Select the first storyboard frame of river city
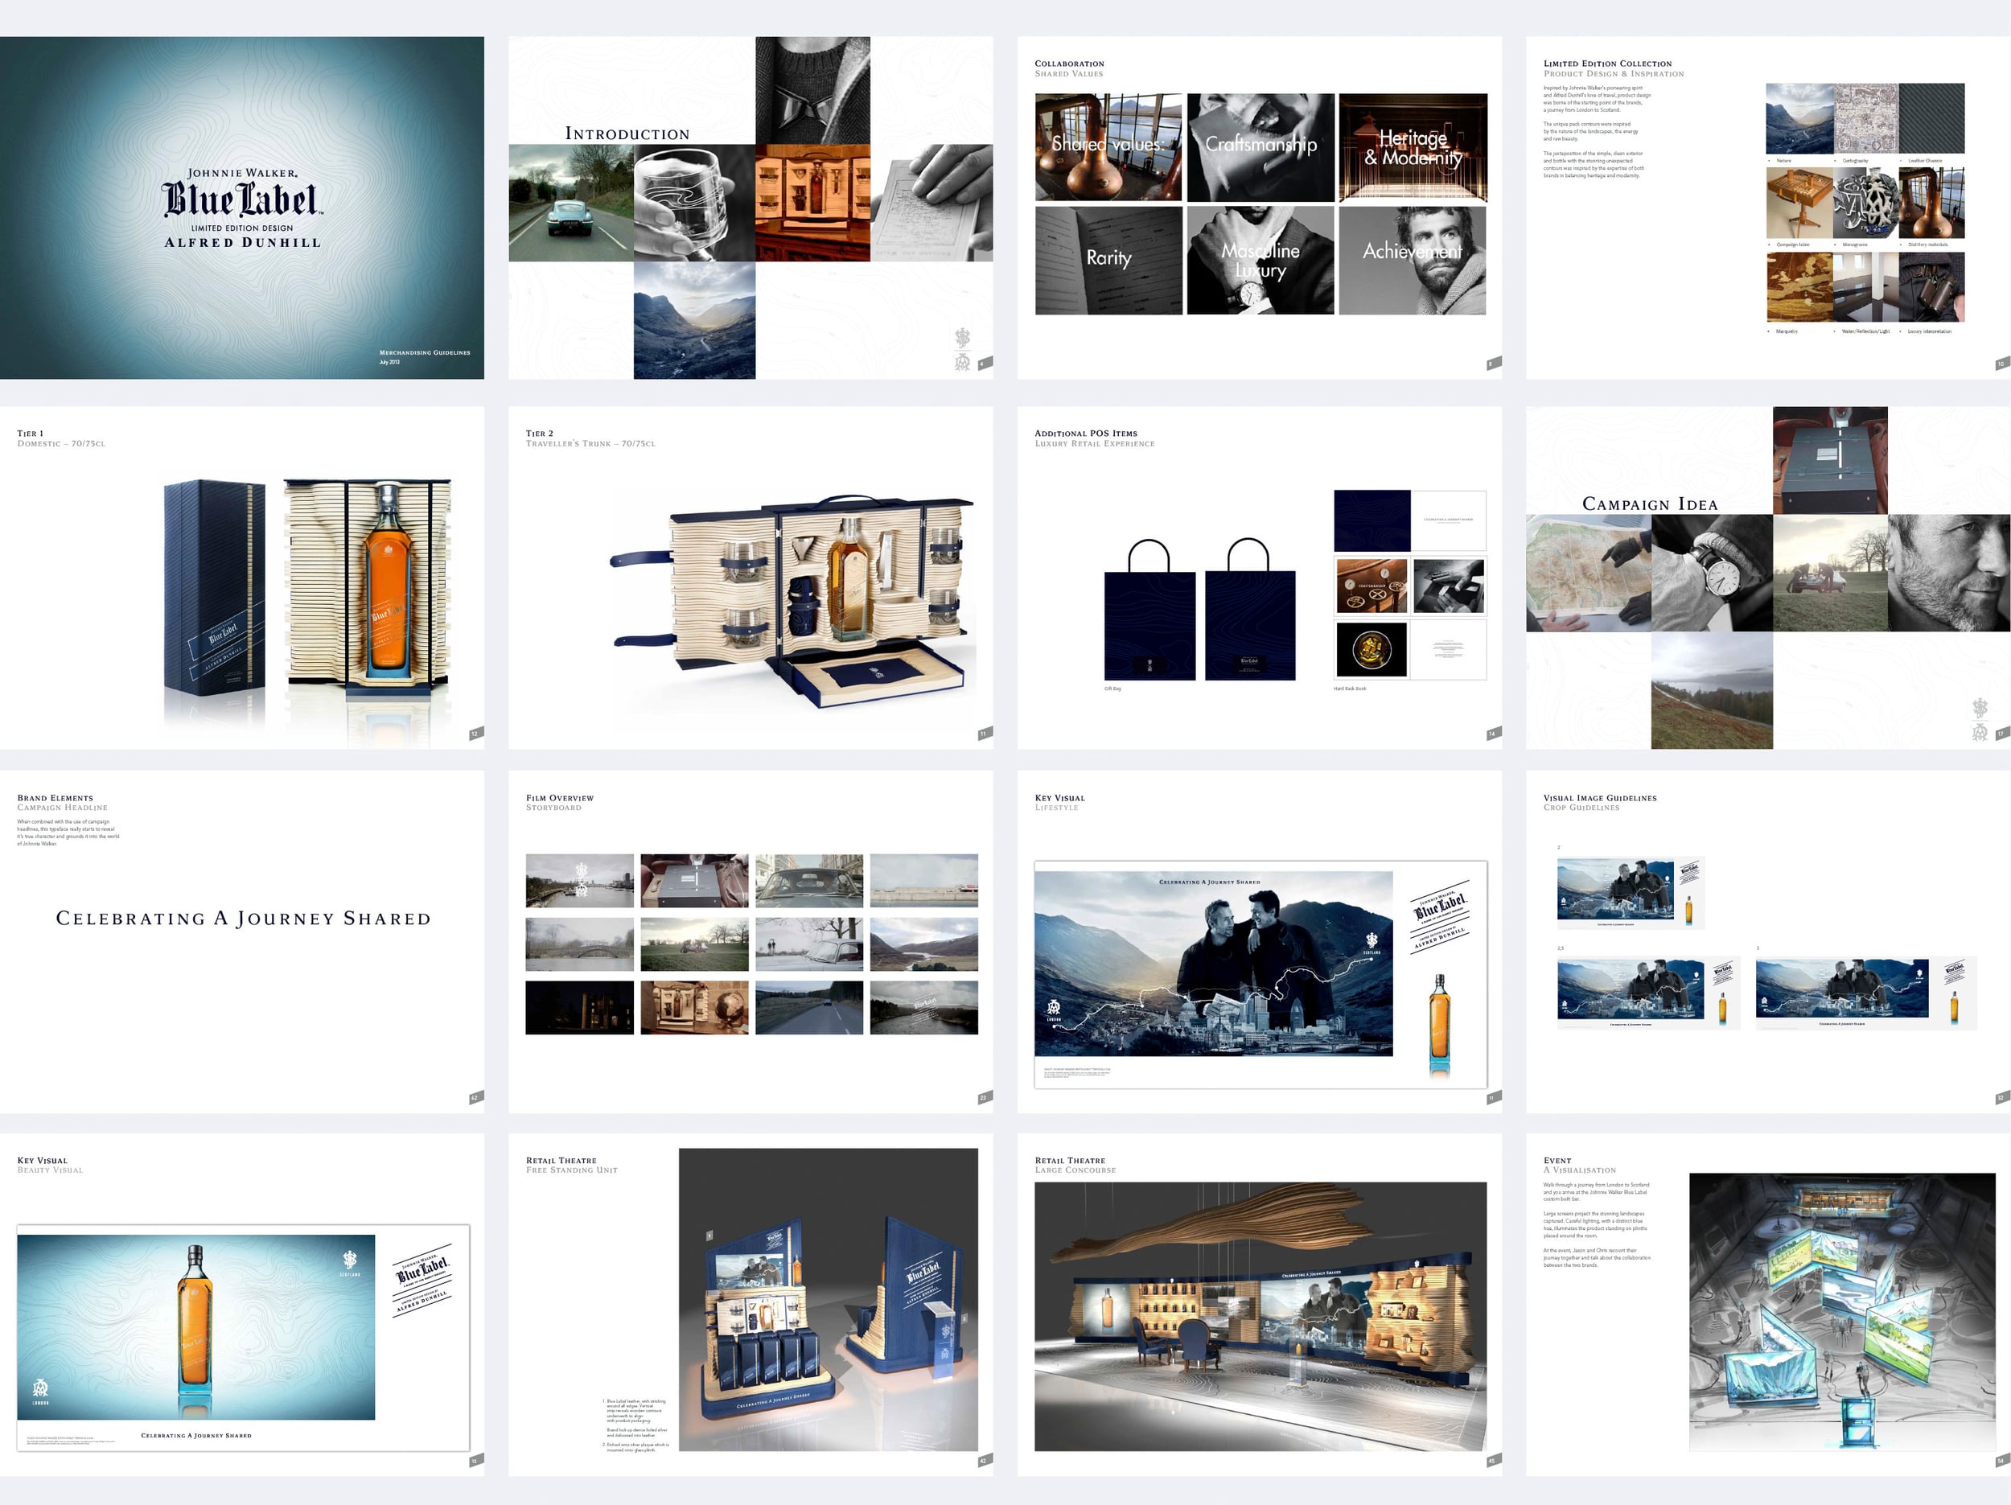Viewport: 2011px width, 1505px height. 579,880
